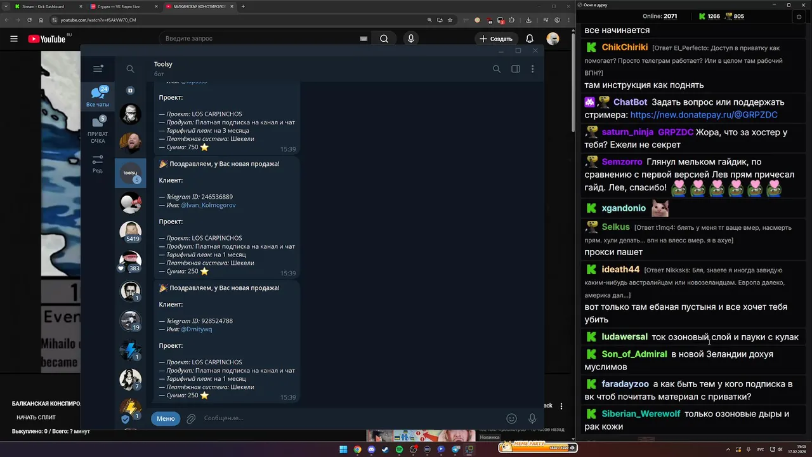Open a new browser tab

click(243, 6)
